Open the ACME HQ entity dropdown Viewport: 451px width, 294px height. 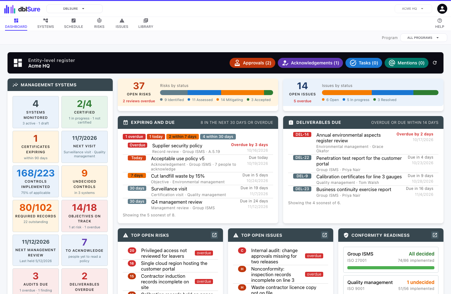click(413, 9)
